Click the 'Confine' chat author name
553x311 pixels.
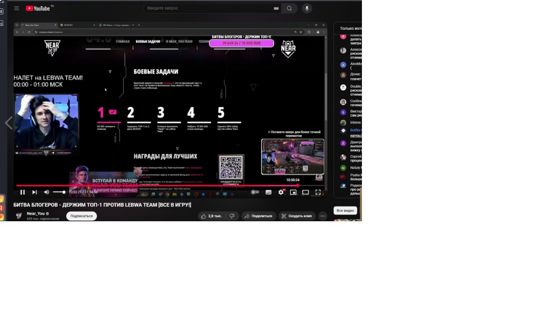pos(356,101)
